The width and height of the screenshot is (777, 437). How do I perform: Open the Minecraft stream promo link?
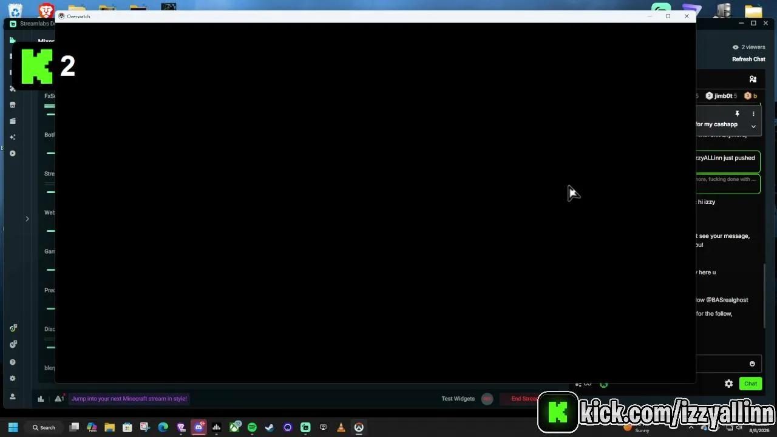click(x=129, y=399)
